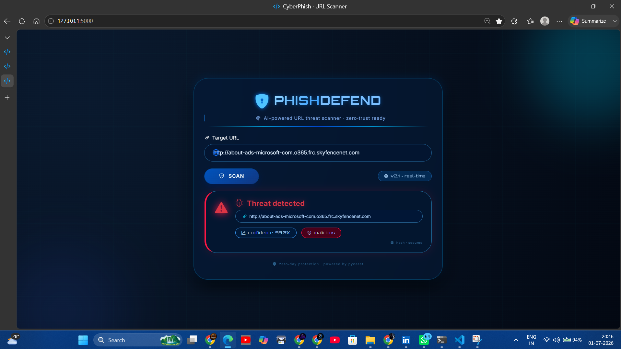Open the volume speaker tray icon

coord(557,340)
